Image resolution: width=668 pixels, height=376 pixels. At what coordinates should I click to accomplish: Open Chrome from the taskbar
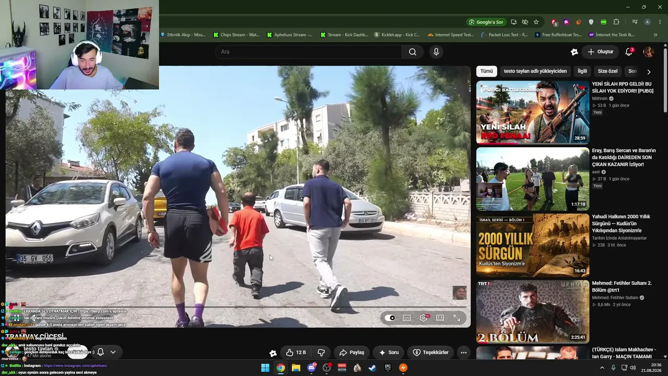coord(281,368)
